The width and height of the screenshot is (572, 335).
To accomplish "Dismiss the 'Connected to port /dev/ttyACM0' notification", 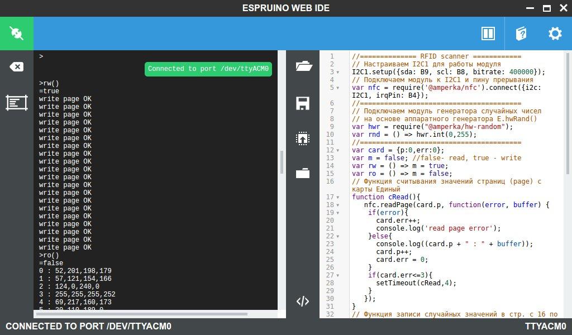I will coord(208,69).
